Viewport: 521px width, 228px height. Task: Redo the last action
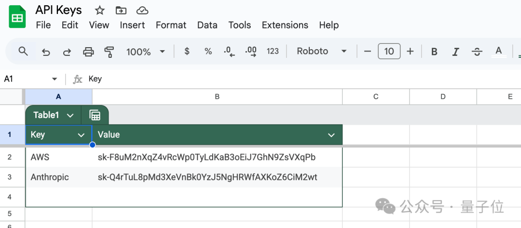pos(67,52)
